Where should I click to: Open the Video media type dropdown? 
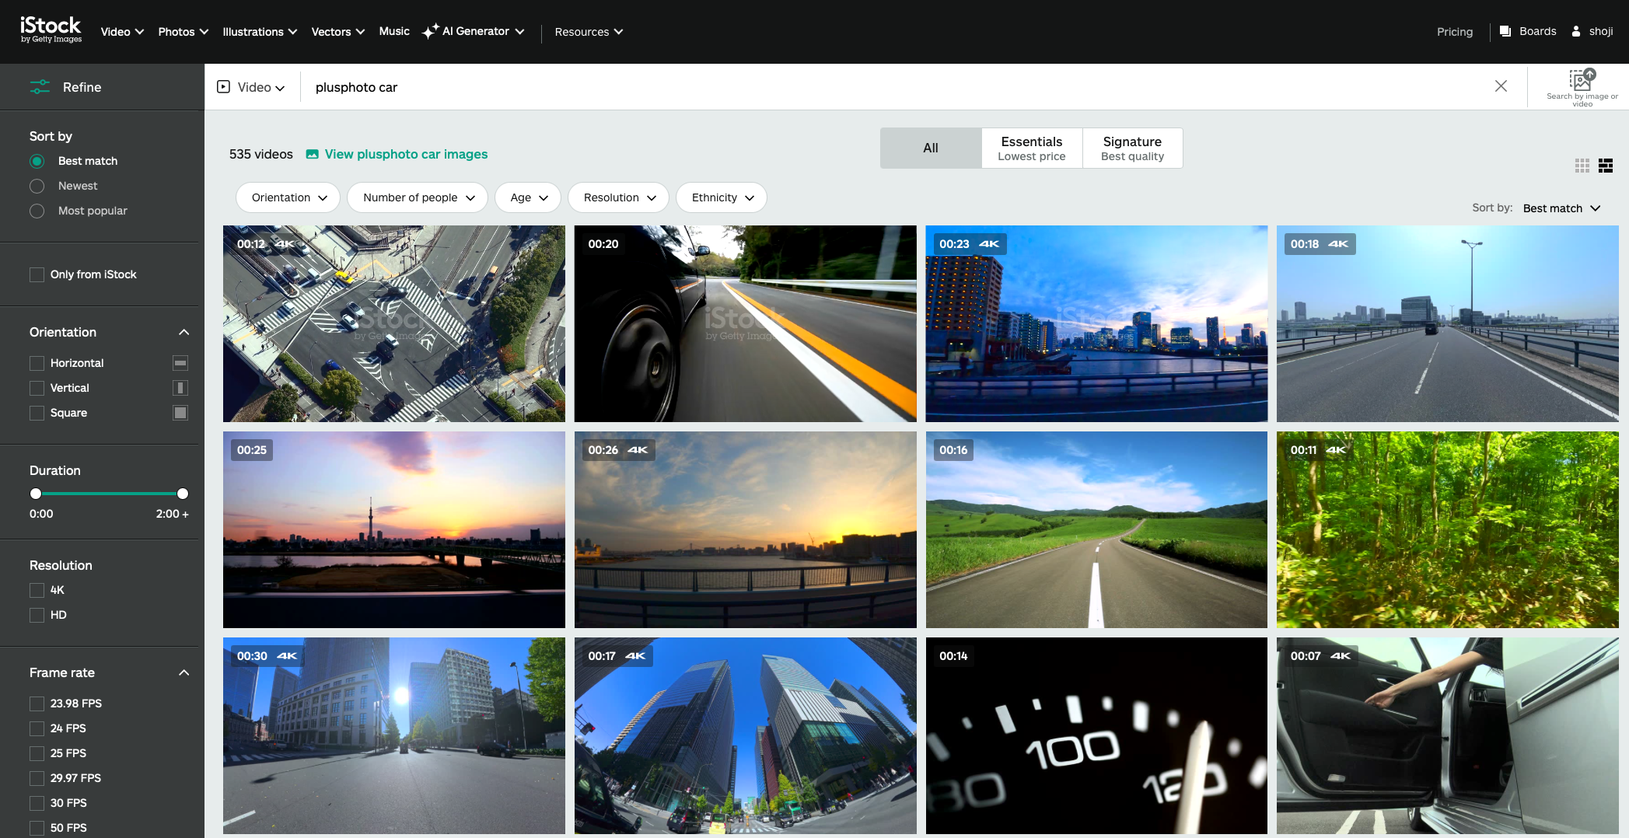click(251, 87)
